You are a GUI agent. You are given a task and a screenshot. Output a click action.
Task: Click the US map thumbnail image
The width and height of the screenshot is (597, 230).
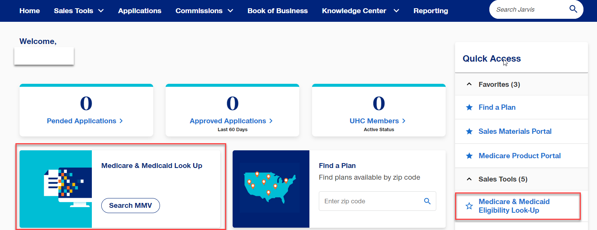click(271, 189)
